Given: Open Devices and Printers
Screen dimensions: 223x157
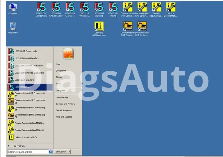Looking at the screenshot, I should pyautogui.click(x=65, y=104).
